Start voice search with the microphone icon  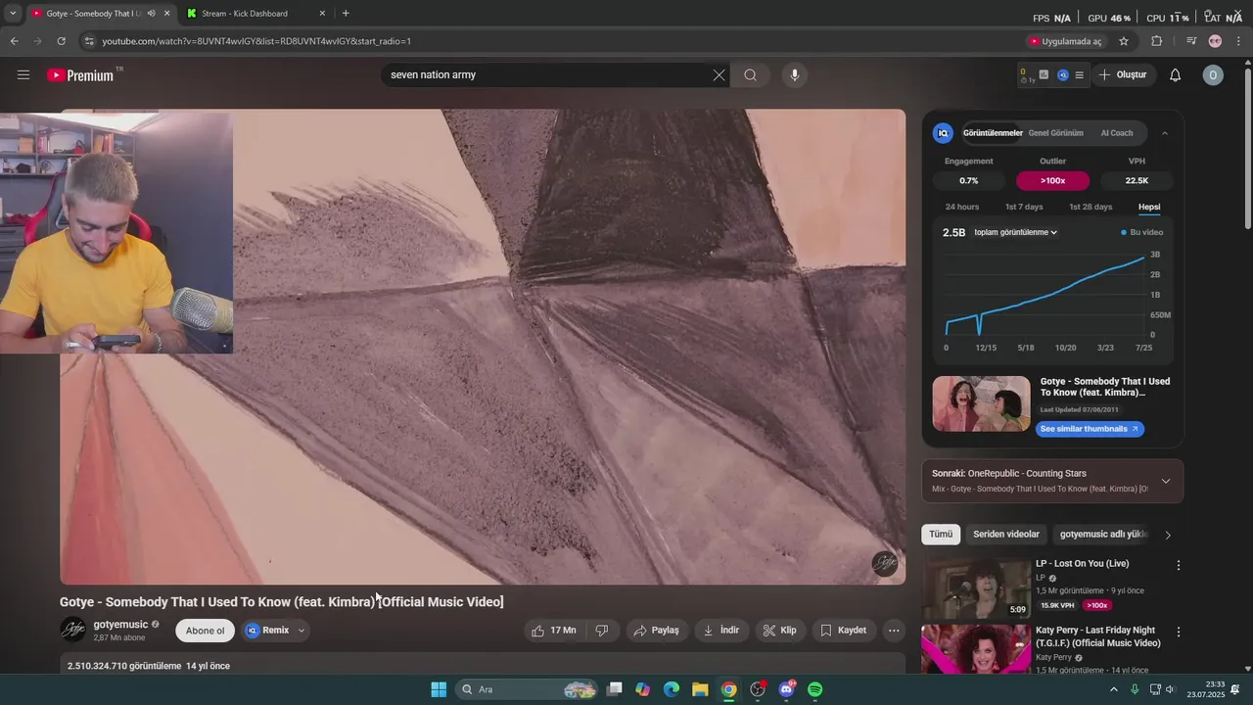click(794, 74)
